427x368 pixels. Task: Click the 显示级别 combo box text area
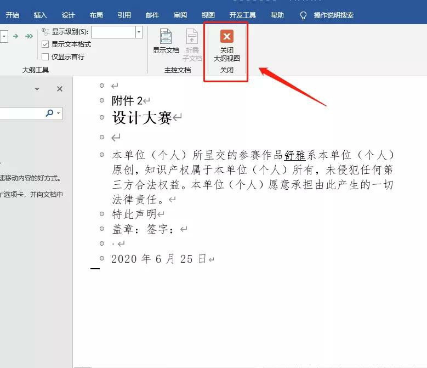113,32
